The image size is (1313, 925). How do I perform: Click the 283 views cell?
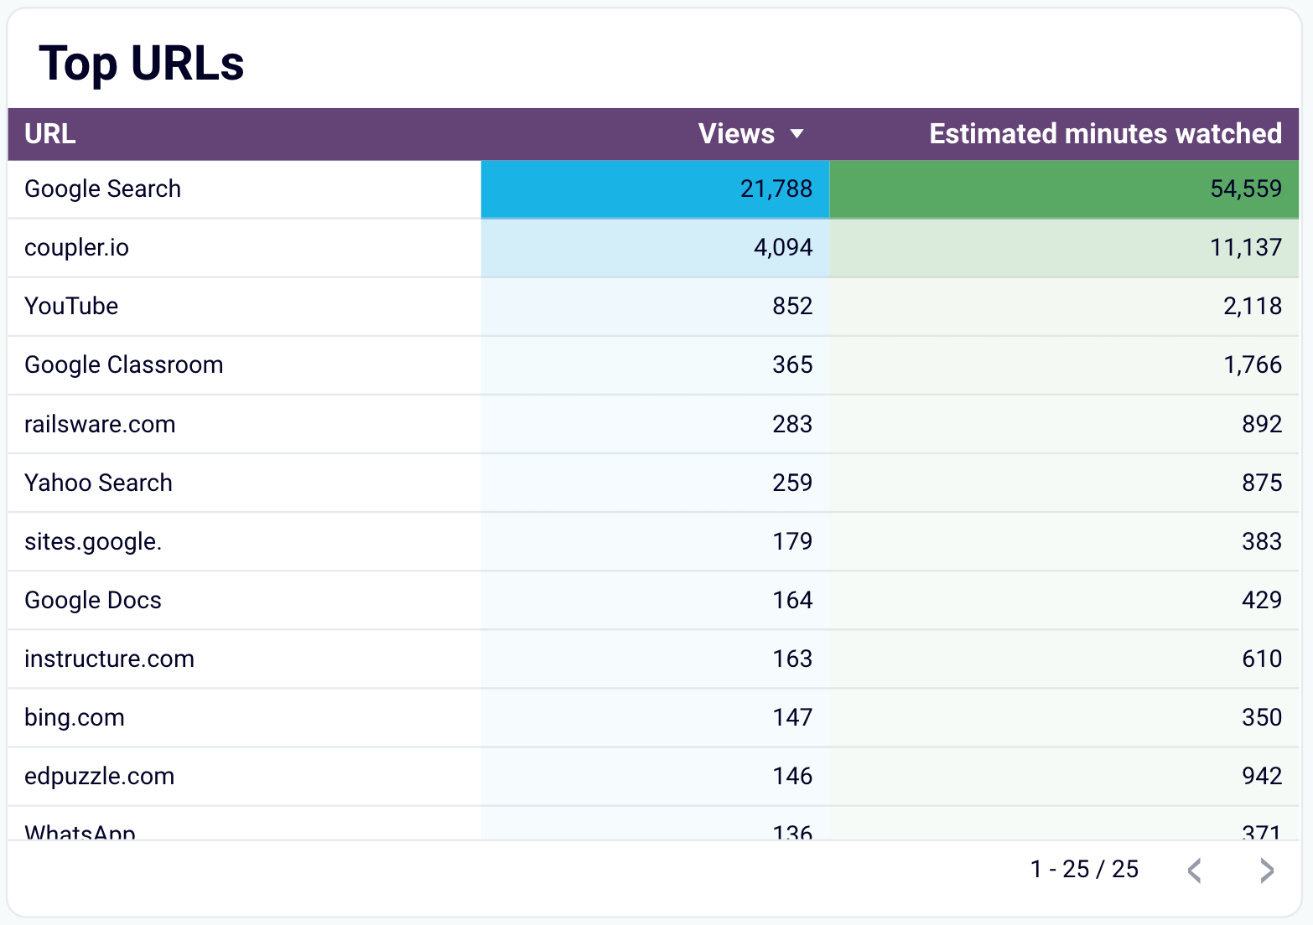point(656,424)
